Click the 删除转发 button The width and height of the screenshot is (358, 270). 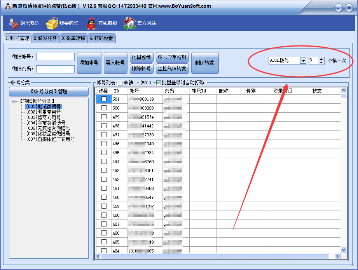pyautogui.click(x=205, y=63)
